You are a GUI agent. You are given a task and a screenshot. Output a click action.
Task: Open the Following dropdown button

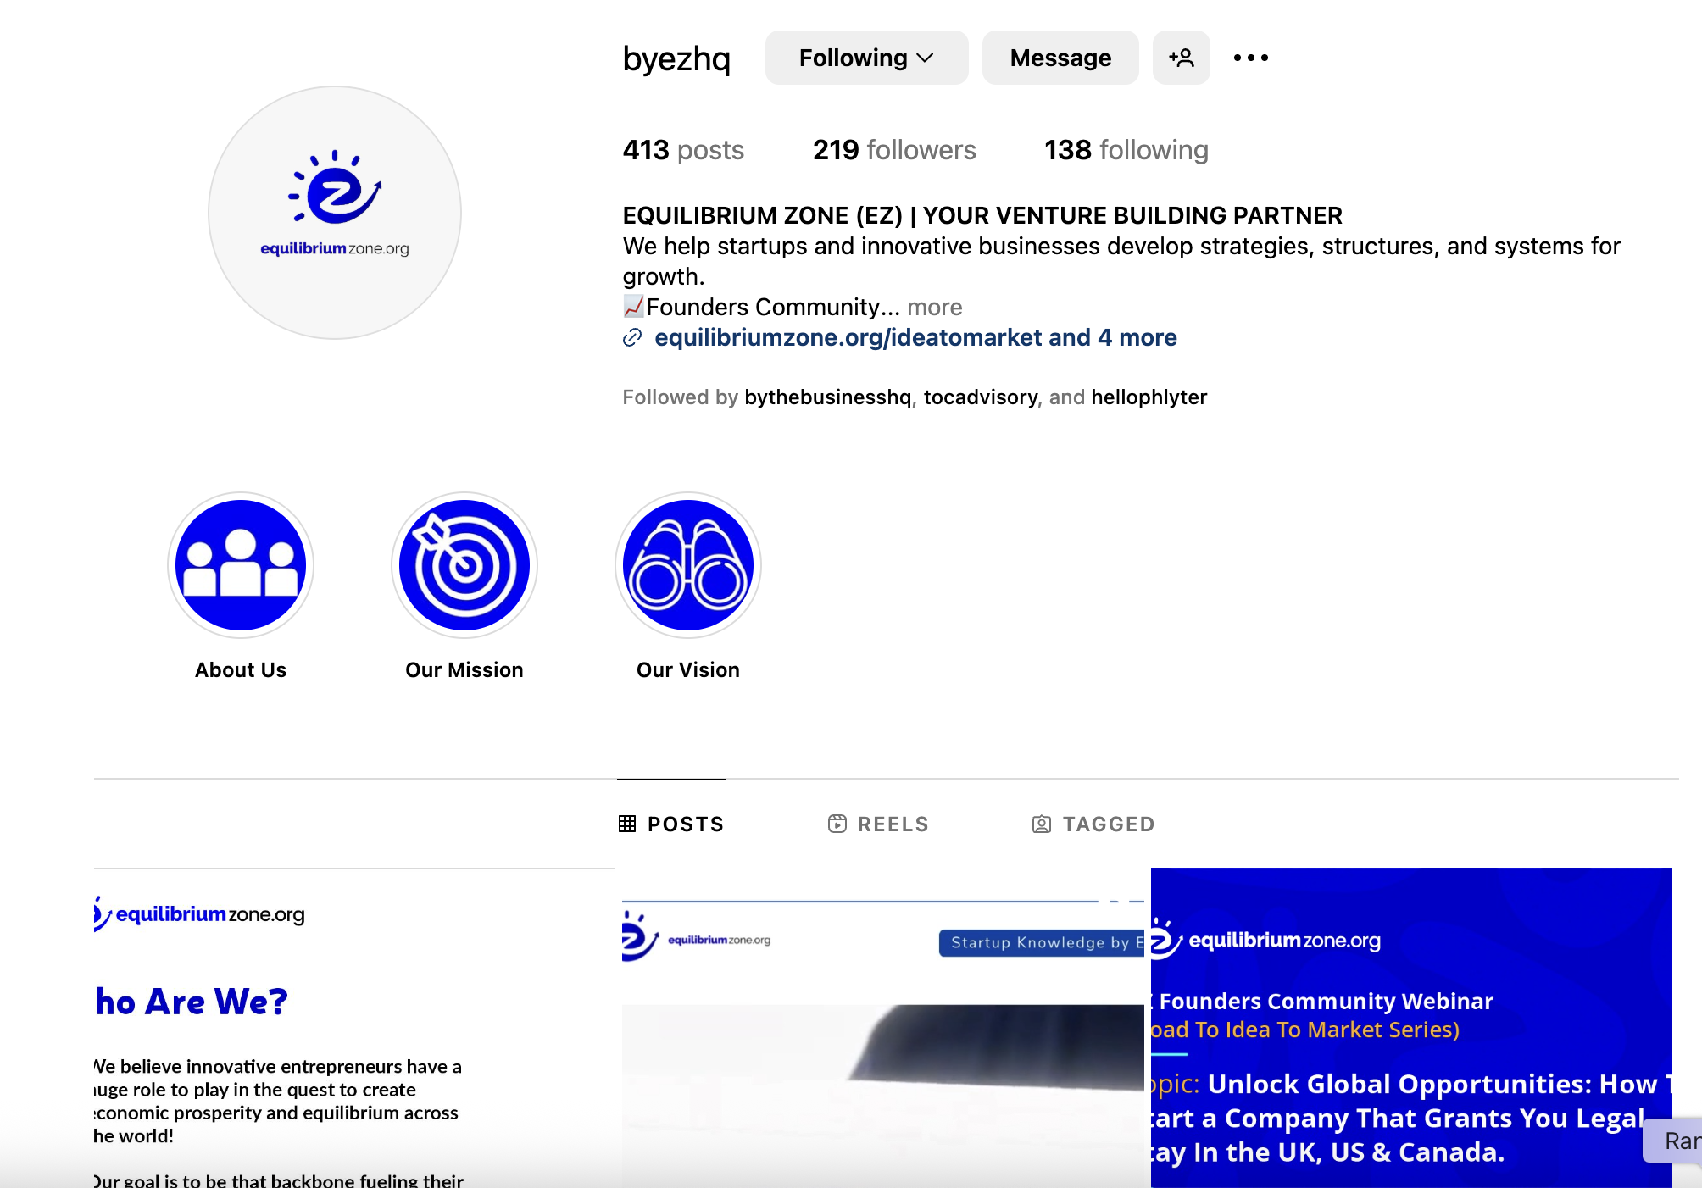pos(866,58)
